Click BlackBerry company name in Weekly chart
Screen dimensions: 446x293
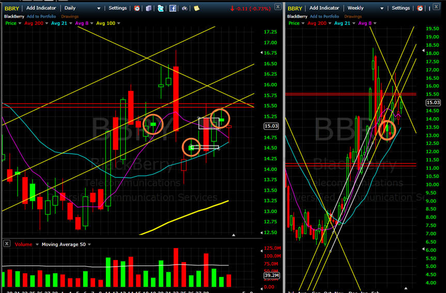pos(297,17)
